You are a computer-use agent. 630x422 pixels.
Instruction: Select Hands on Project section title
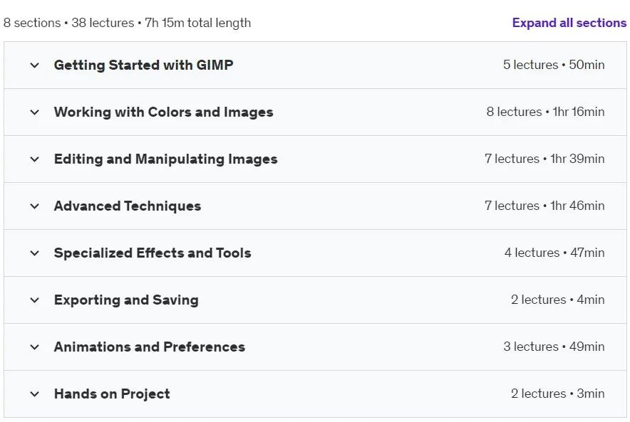(x=112, y=394)
